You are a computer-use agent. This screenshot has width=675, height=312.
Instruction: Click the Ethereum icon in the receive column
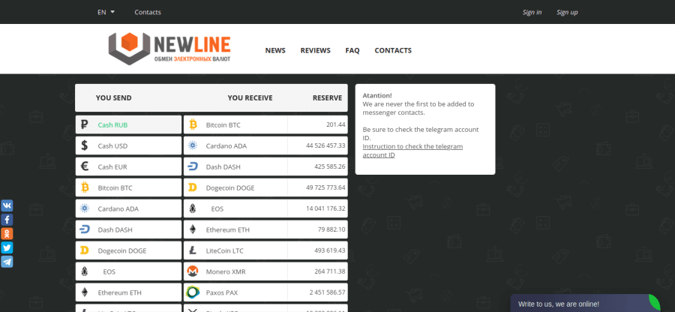pos(193,229)
